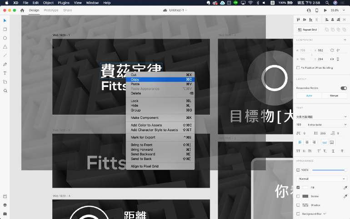This screenshot has width=350, height=219.
Task: Align selection to right edge
Action: [x=338, y=20]
